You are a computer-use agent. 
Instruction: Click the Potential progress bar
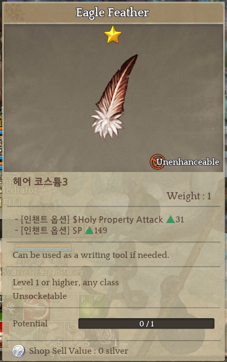point(146,324)
